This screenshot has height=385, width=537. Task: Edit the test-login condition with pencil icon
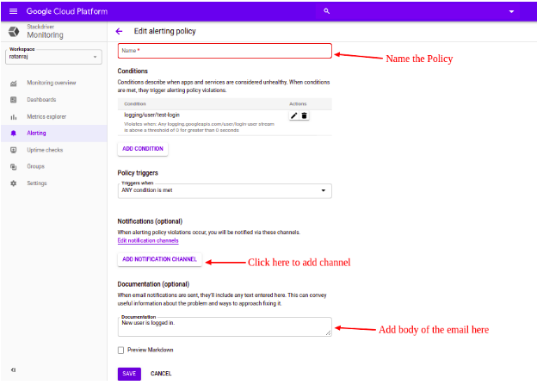[x=293, y=116]
